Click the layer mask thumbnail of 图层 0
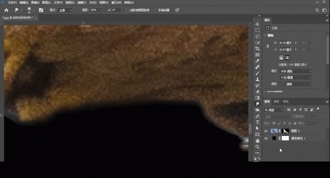The image size is (330, 178). click(285, 131)
